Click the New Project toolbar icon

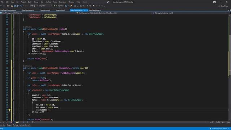tap(8, 6)
